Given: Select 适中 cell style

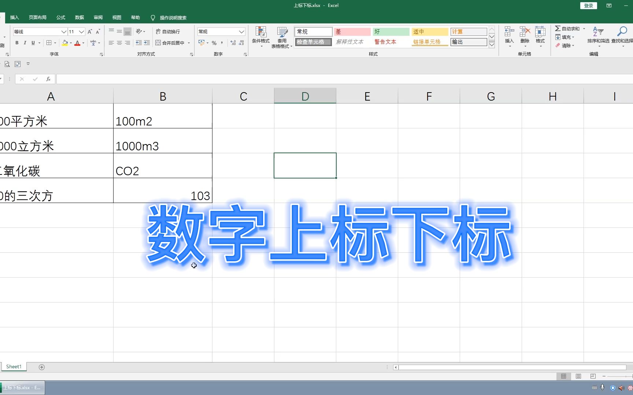Looking at the screenshot, I should click(x=430, y=32).
